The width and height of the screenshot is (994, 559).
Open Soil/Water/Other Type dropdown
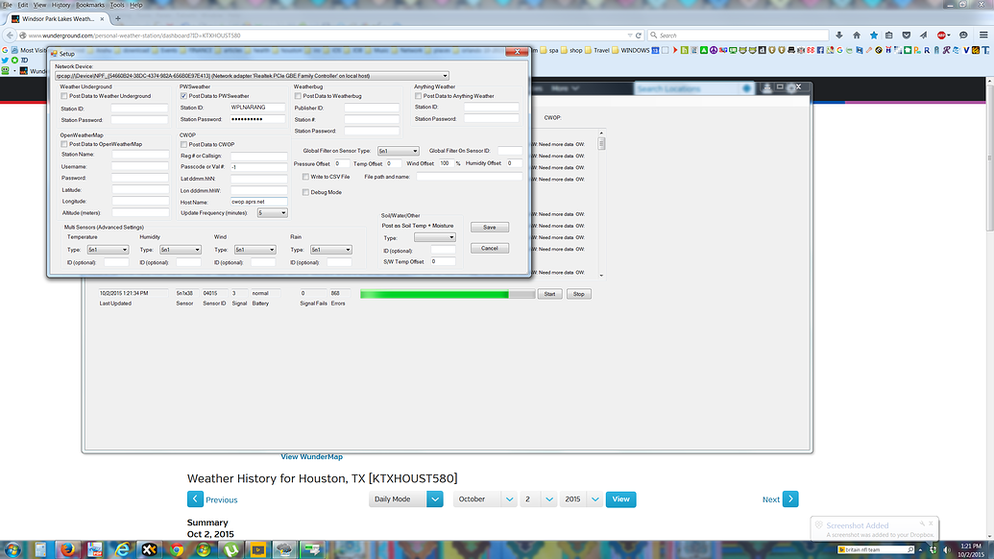point(435,237)
